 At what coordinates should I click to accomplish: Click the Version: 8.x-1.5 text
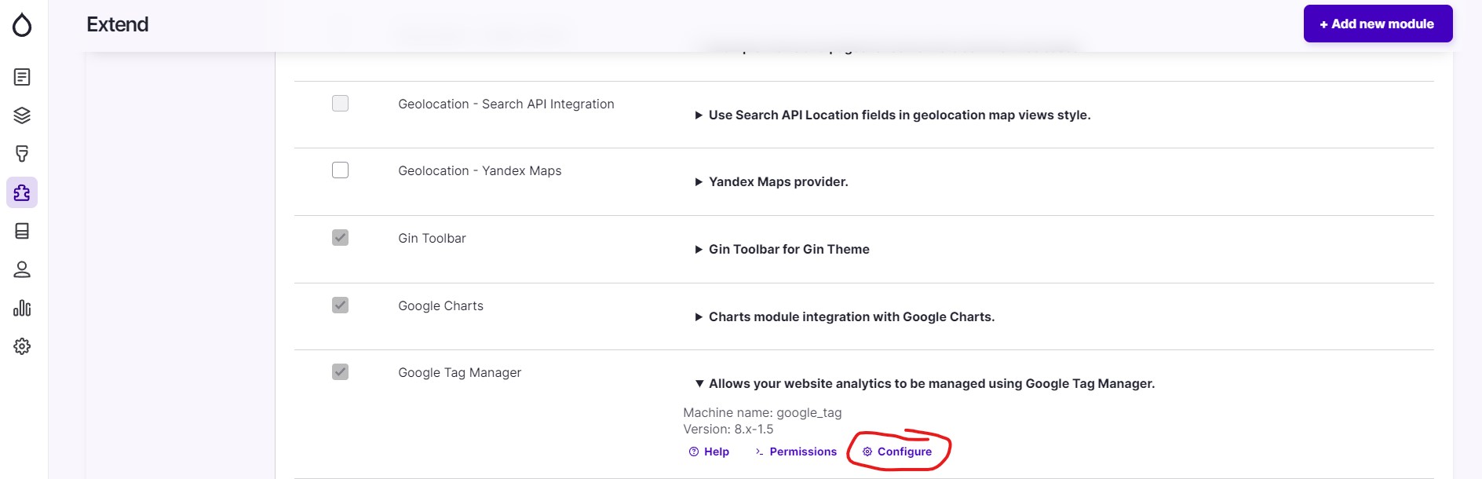728,429
